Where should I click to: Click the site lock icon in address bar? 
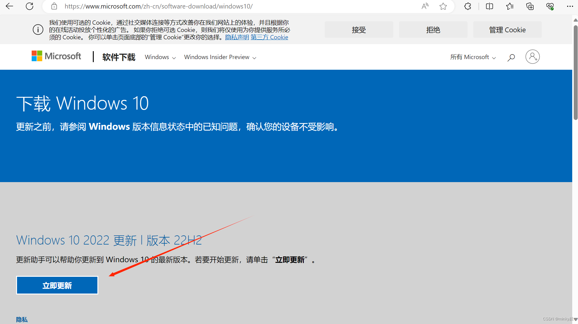pos(54,6)
